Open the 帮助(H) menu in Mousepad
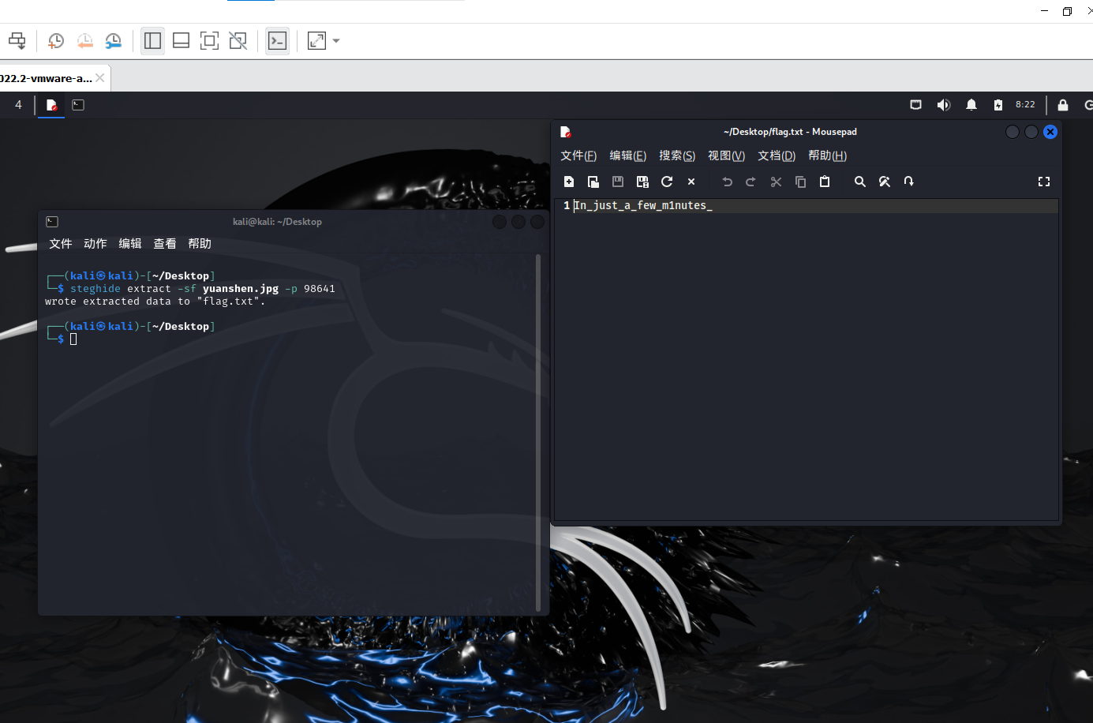 [x=827, y=155]
